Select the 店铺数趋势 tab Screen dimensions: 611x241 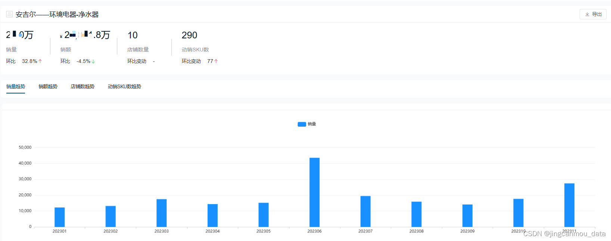(x=83, y=86)
